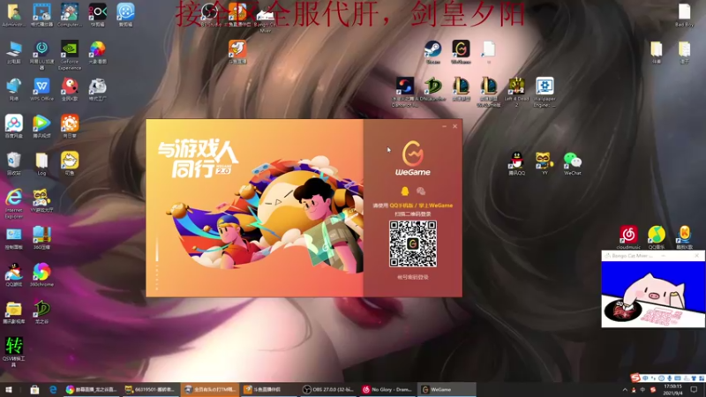Open 百度网盘 desktop shortcut
This screenshot has width=706, height=397.
(x=13, y=126)
